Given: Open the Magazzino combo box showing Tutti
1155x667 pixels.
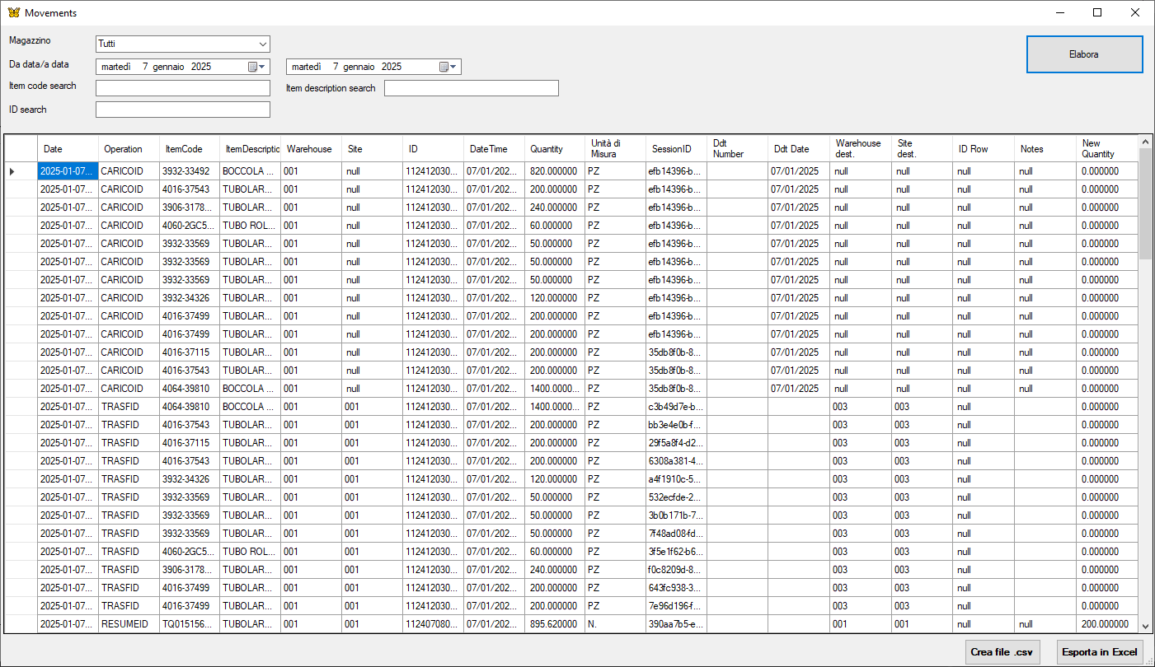Looking at the screenshot, I should 183,44.
